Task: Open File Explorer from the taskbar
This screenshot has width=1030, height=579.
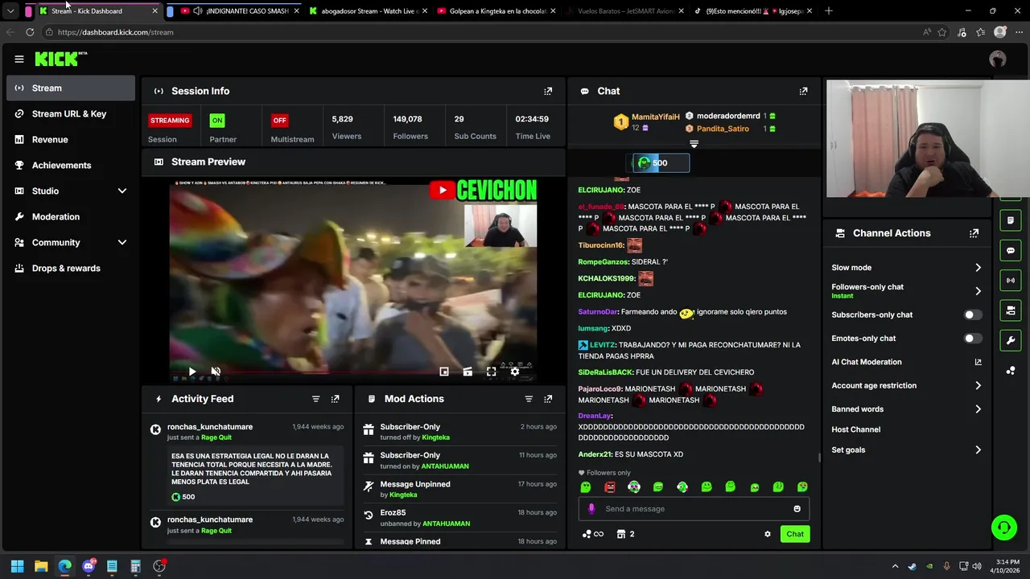Action: (41, 566)
